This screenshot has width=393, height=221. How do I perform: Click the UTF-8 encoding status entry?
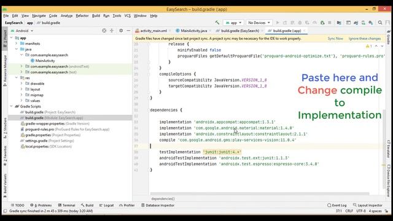[x=361, y=211]
